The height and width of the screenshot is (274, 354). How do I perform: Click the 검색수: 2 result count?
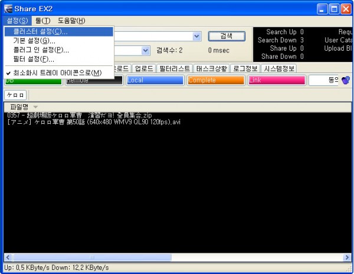(169, 50)
